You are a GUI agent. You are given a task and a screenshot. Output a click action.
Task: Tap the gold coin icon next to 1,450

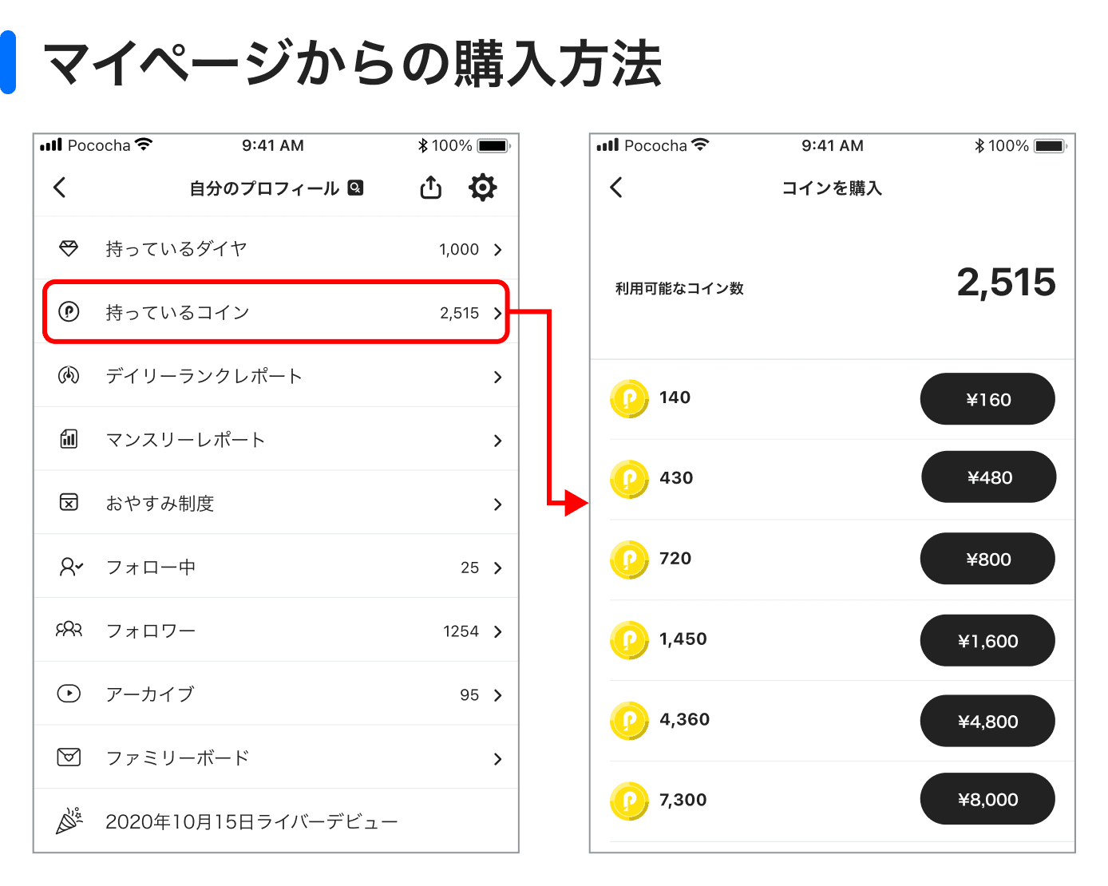[x=629, y=640]
